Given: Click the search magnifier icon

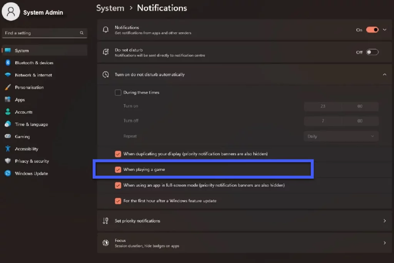Looking at the screenshot, I should [82, 33].
